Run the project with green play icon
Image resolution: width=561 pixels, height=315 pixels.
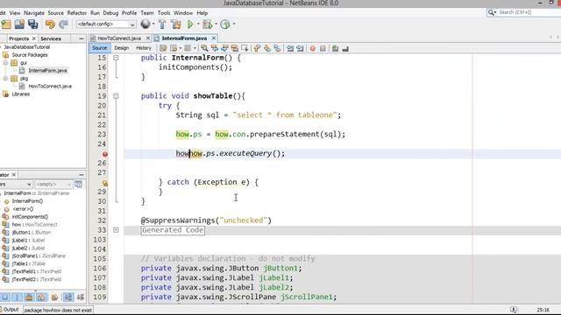coord(190,24)
